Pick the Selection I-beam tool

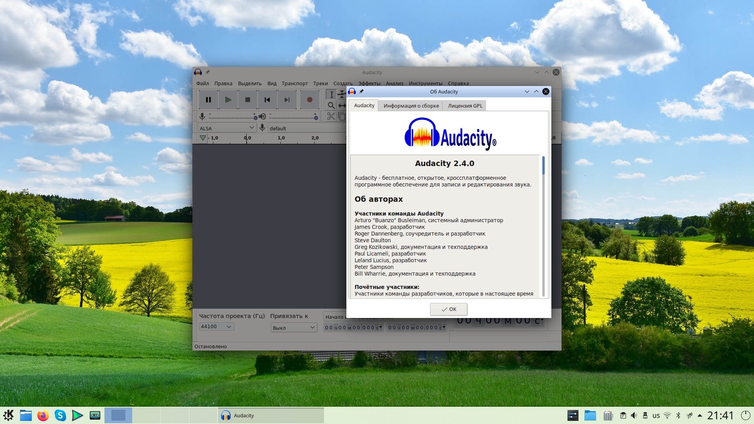point(331,94)
